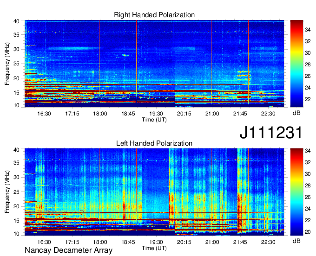This screenshot has width=316, height=256.
Task: Click the "Left Handed Polarization" plot title
Action: click(154, 143)
